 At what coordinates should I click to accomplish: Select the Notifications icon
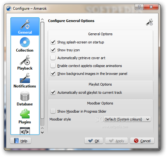[25, 78]
